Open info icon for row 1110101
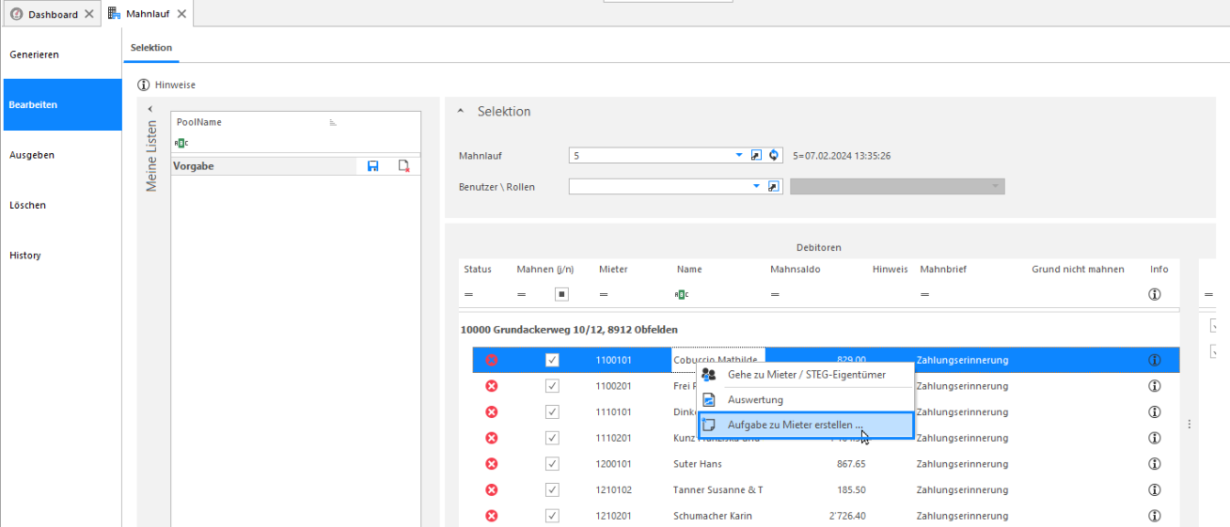This screenshot has width=1230, height=527. coord(1154,411)
